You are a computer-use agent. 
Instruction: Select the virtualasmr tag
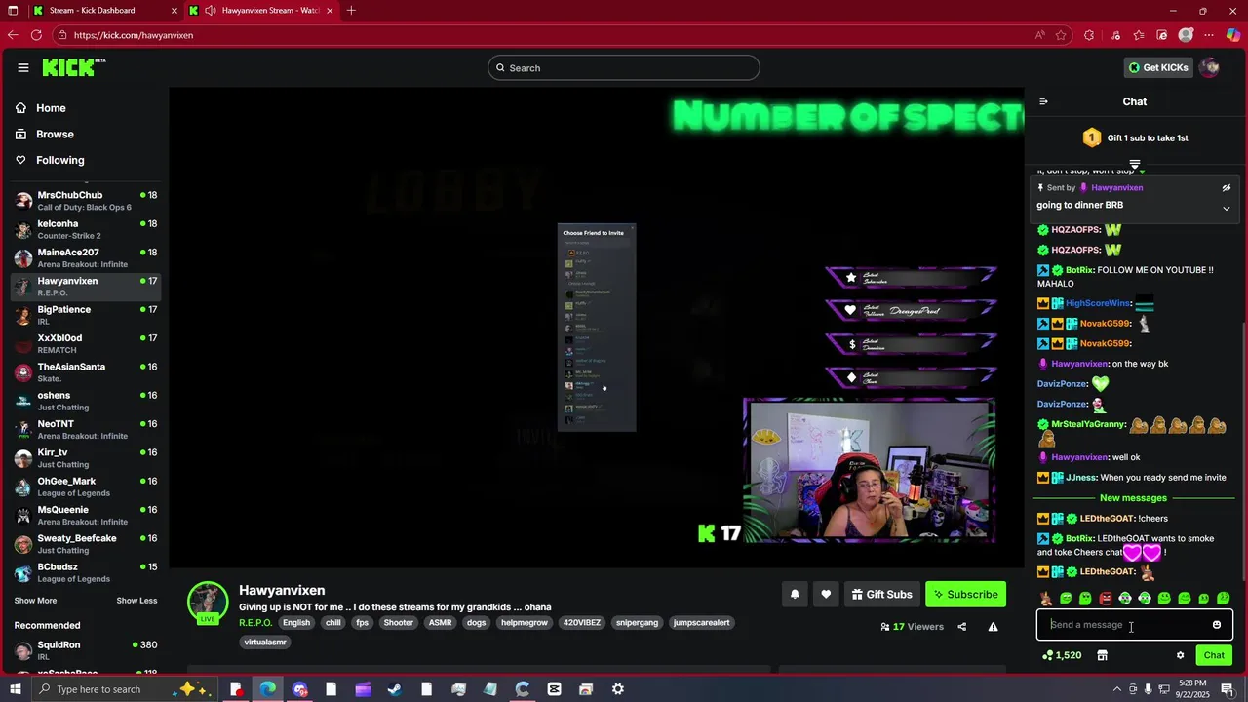tap(265, 643)
